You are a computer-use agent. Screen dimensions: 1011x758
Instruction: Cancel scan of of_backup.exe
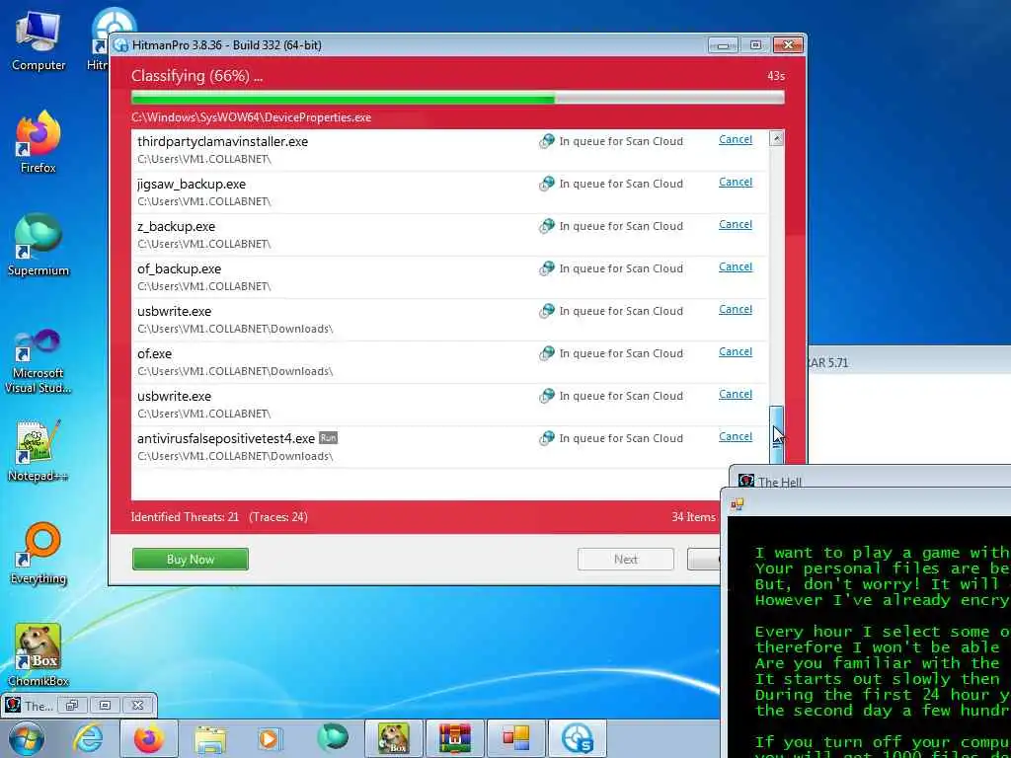[735, 266]
